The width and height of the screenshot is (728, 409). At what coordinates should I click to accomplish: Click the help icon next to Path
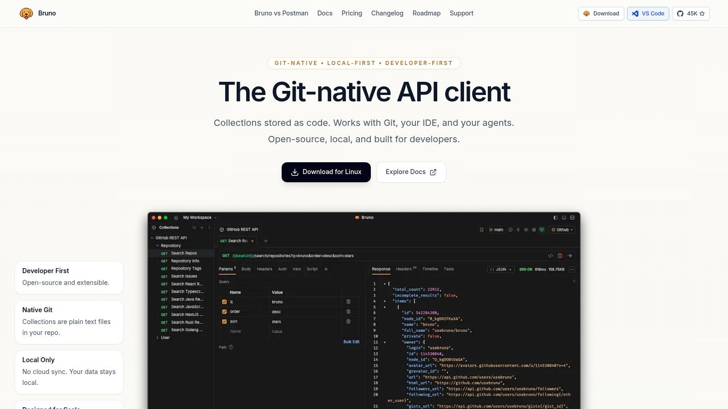[231, 347]
